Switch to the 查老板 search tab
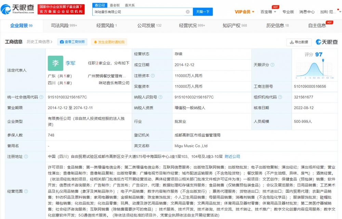 click(x=115, y=5)
